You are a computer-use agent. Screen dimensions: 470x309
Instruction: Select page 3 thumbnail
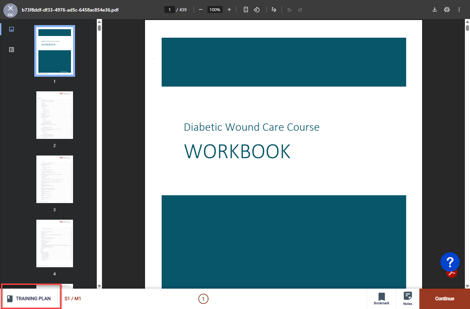coord(55,179)
